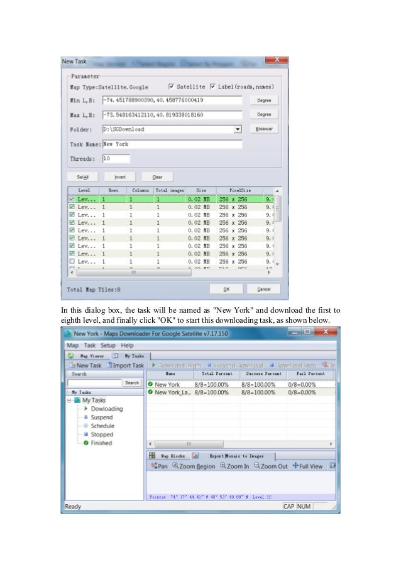Toggle the Satellite checkbox
Viewport: 401px width, 567px height.
(171, 87)
